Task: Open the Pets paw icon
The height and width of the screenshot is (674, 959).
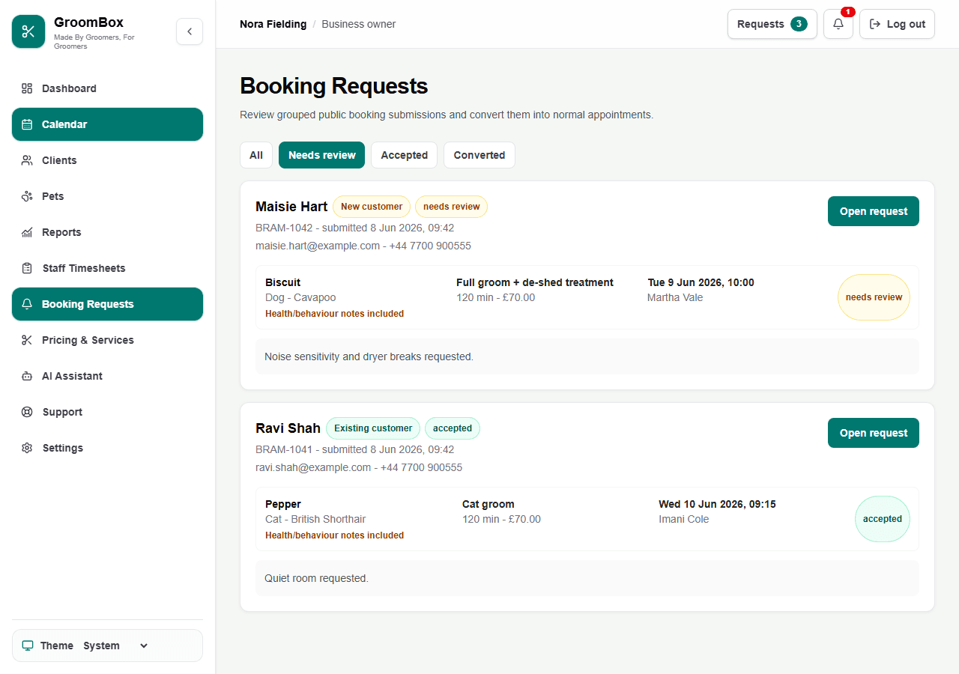Action: pyautogui.click(x=27, y=196)
